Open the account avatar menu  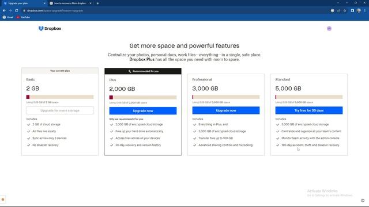tap(329, 28)
